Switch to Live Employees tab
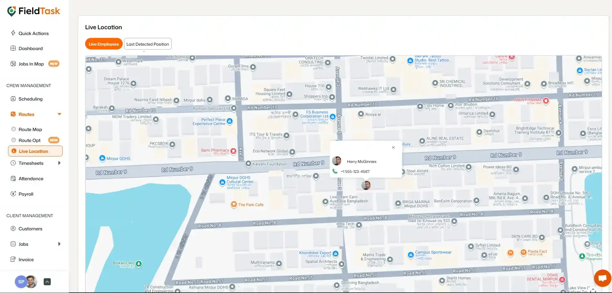Image resolution: width=612 pixels, height=293 pixels. [104, 44]
